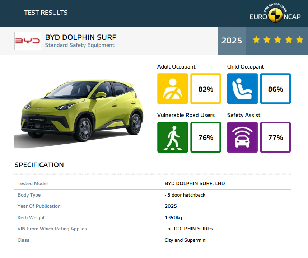This screenshot has height=258, width=308.
Task: Click the 86% Child Occupant score box
Action: point(275,89)
